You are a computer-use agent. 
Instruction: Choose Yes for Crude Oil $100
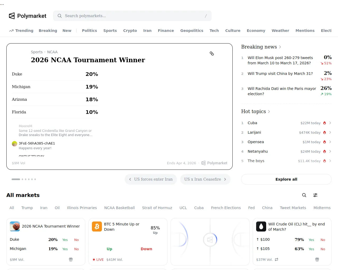[x=311, y=240]
